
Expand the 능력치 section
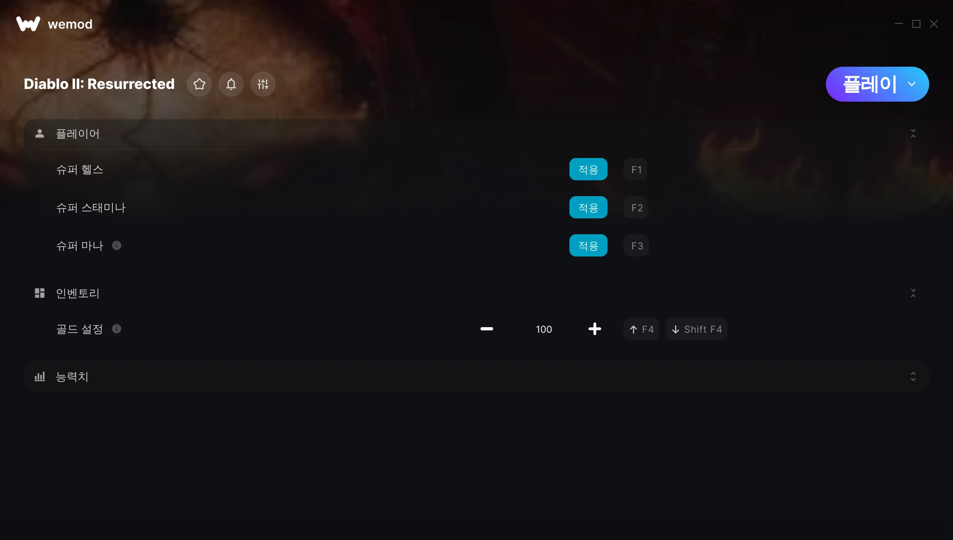913,376
